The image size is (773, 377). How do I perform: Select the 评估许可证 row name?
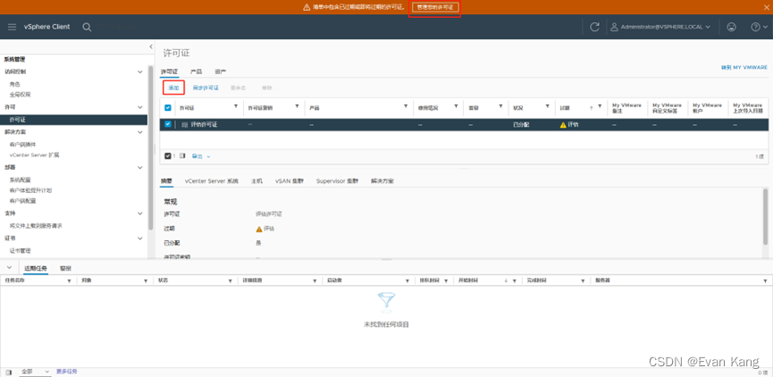[203, 125]
